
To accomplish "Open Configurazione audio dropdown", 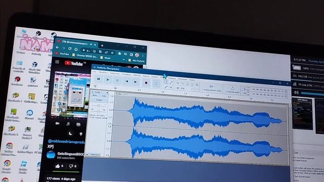I will coord(212,88).
